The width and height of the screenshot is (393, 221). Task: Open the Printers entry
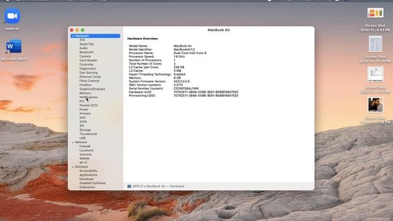85,114
